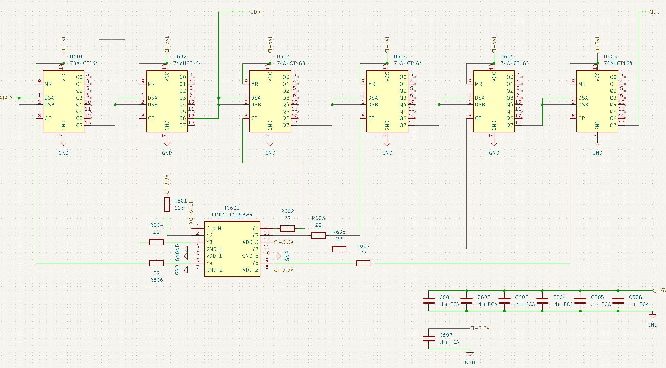The image size is (666, 368).
Task: Click the +5VL power symbol above U601
Action: 64,44
